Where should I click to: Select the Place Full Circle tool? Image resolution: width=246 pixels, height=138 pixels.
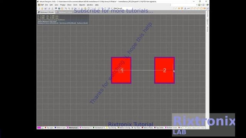[x=201, y=8]
